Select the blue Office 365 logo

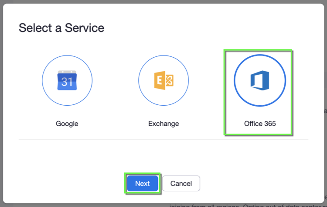(260, 81)
